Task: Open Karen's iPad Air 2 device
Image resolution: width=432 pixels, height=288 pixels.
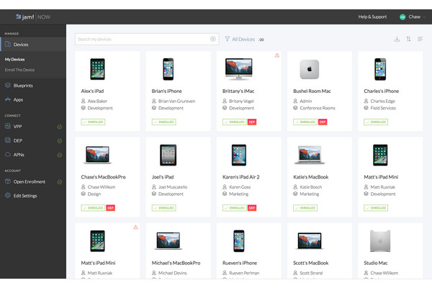Action: pos(249,177)
